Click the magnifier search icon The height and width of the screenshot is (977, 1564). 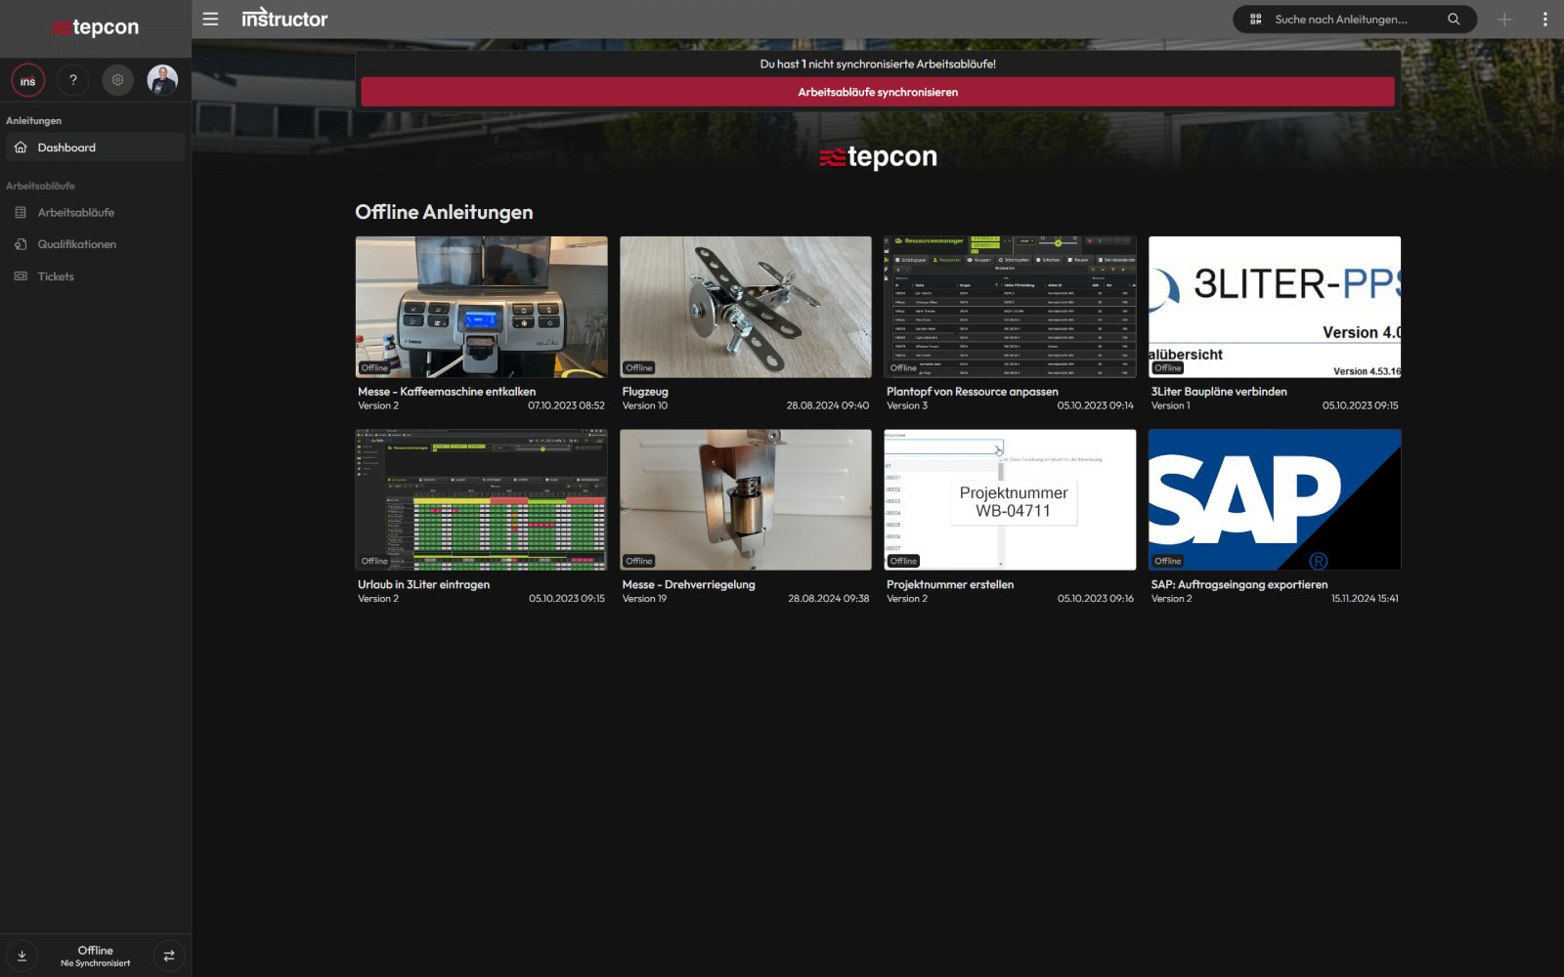click(1454, 20)
